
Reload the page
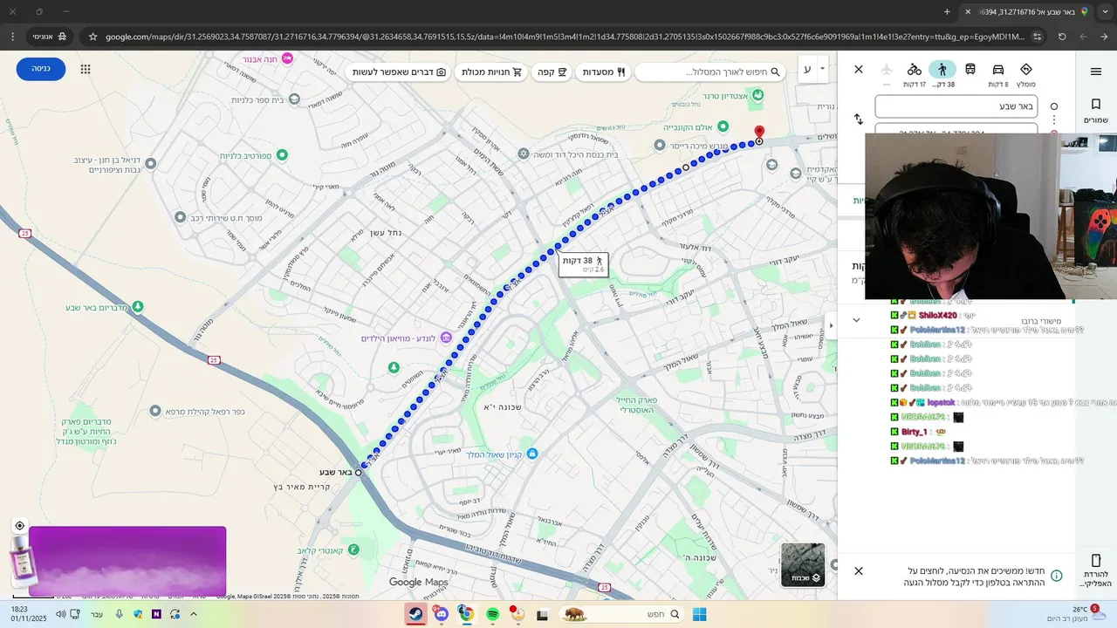click(1062, 37)
